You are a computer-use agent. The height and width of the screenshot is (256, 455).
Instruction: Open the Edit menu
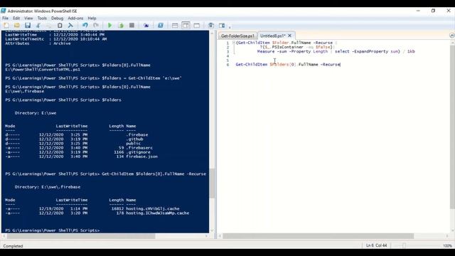[16, 18]
